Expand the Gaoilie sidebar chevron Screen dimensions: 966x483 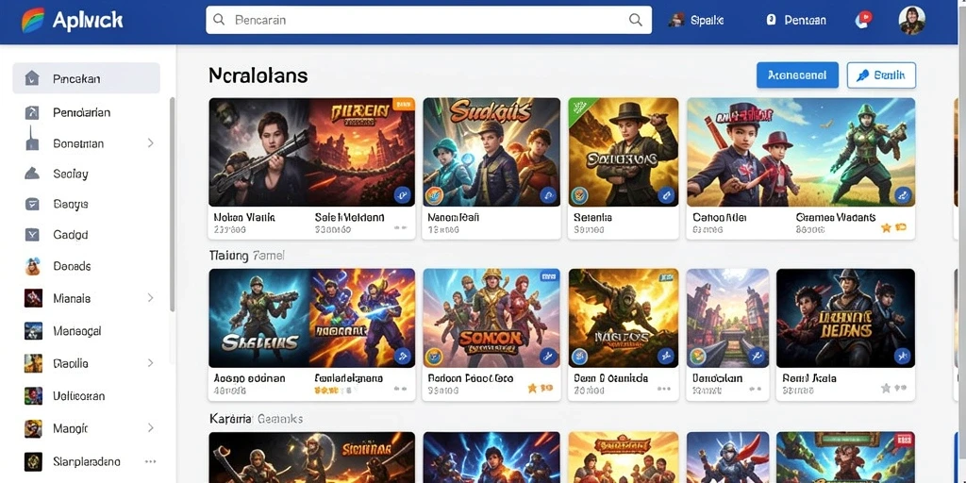150,363
